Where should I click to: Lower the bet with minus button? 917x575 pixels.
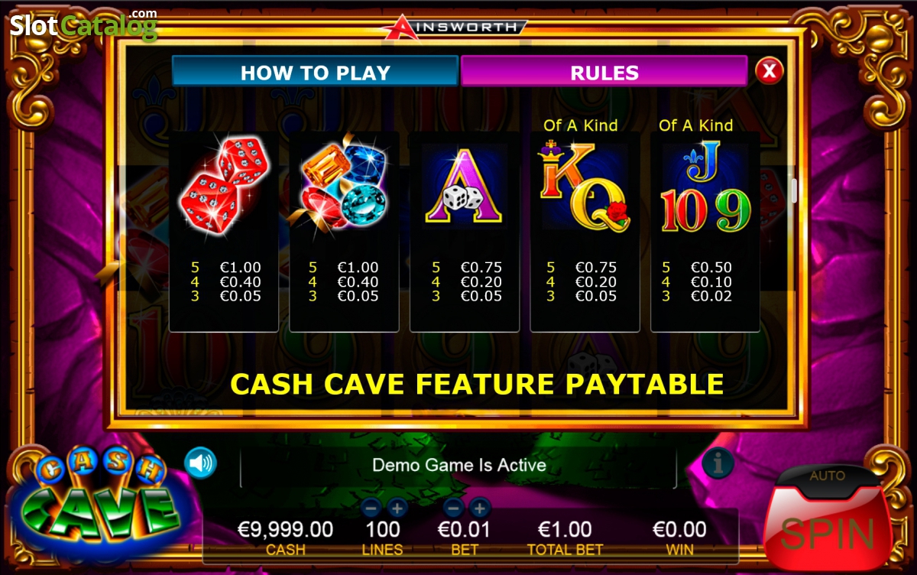454,508
